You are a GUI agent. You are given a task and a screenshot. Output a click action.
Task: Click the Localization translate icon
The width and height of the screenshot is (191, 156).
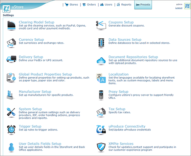click(x=101, y=78)
